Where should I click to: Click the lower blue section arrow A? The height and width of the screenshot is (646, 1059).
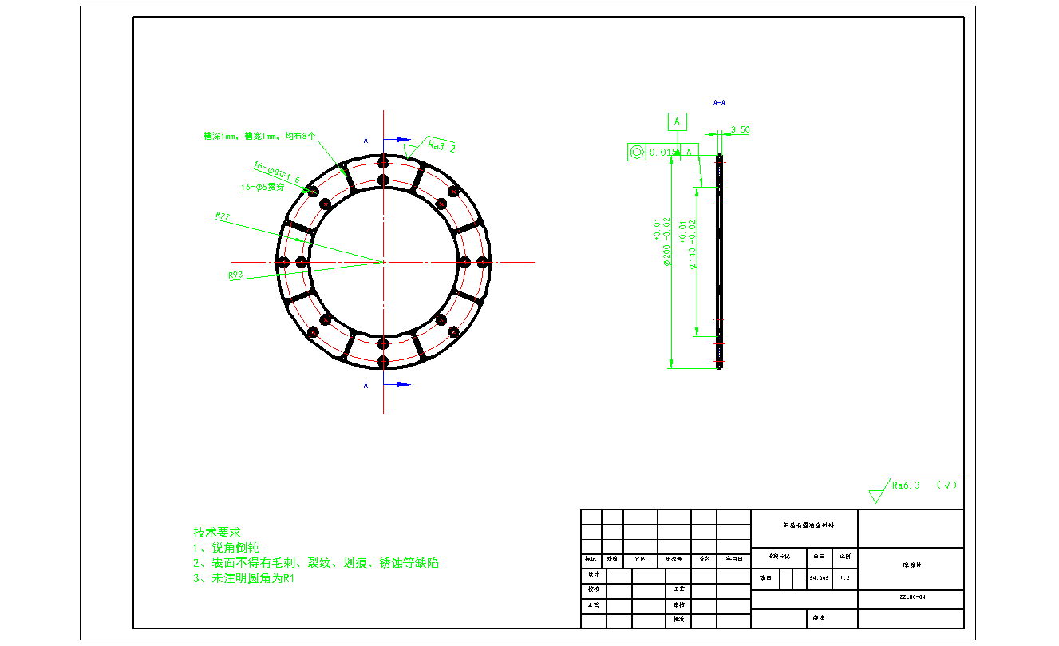click(397, 385)
